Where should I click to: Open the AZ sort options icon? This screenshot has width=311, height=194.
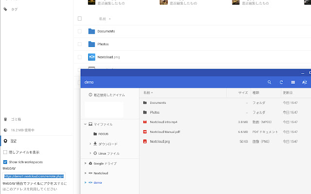(x=304, y=82)
